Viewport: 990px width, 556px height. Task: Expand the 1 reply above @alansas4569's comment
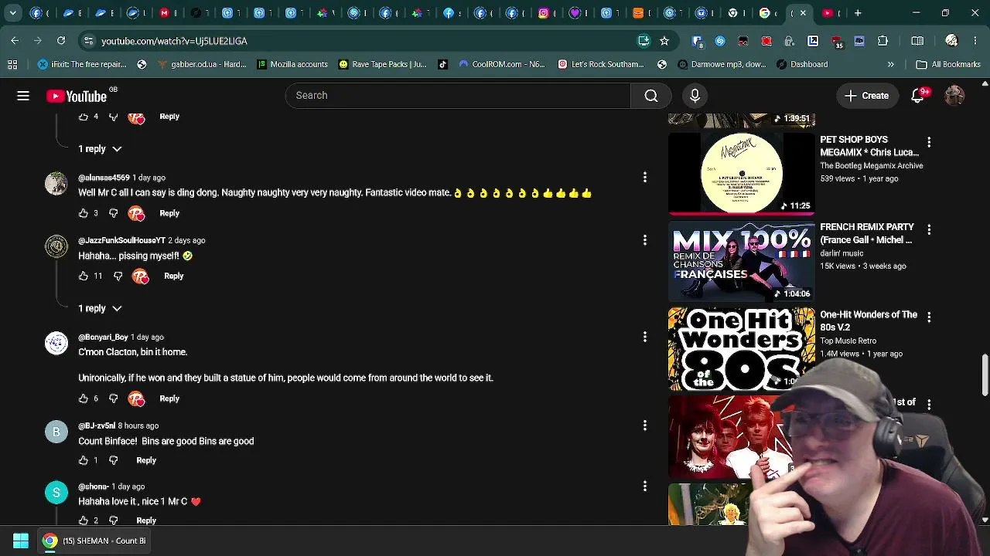tap(100, 148)
